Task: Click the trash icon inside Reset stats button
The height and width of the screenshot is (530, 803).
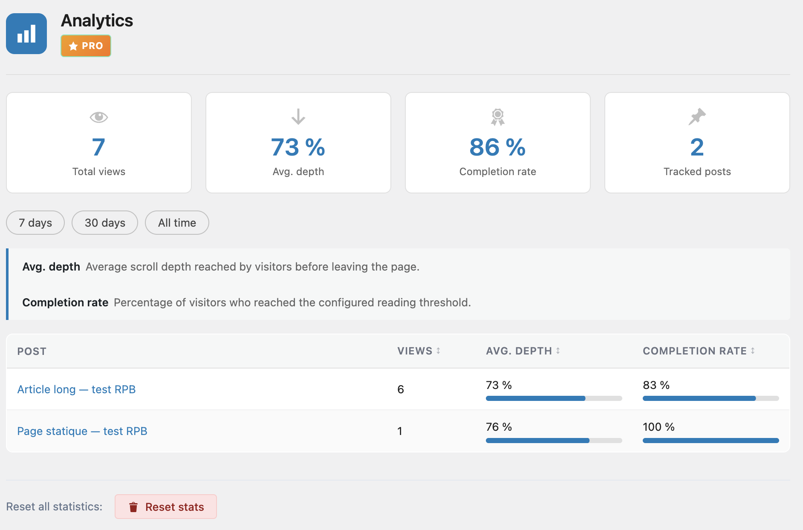Action: 134,507
